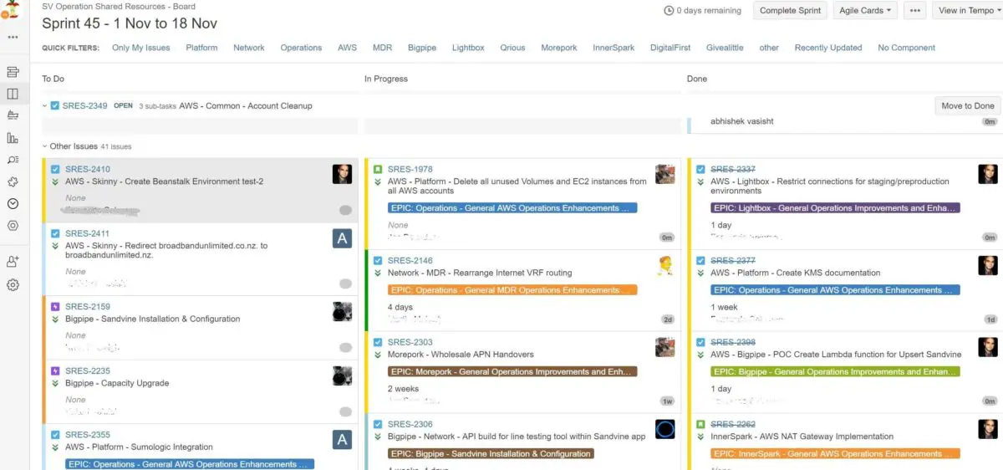
Task: Open Project settings gear icon
Action: click(13, 284)
